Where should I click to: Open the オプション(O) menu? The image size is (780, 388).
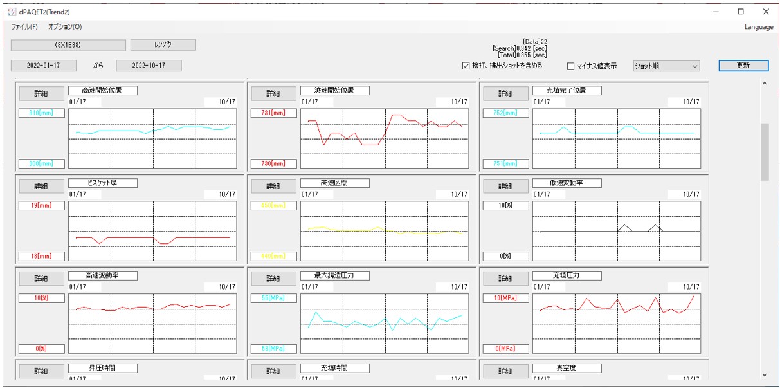65,27
